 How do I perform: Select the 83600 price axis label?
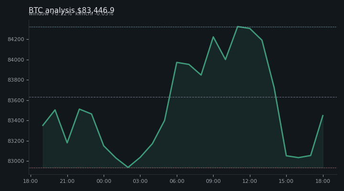[16, 100]
